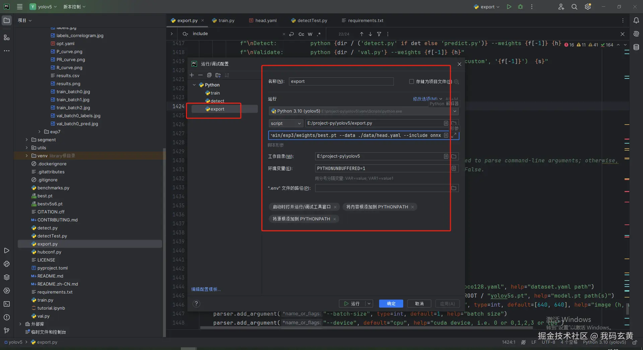Copy the selected run configuration
This screenshot has height=350, width=643.
point(209,75)
